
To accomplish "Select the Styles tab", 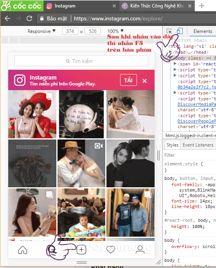I will click(x=173, y=145).
